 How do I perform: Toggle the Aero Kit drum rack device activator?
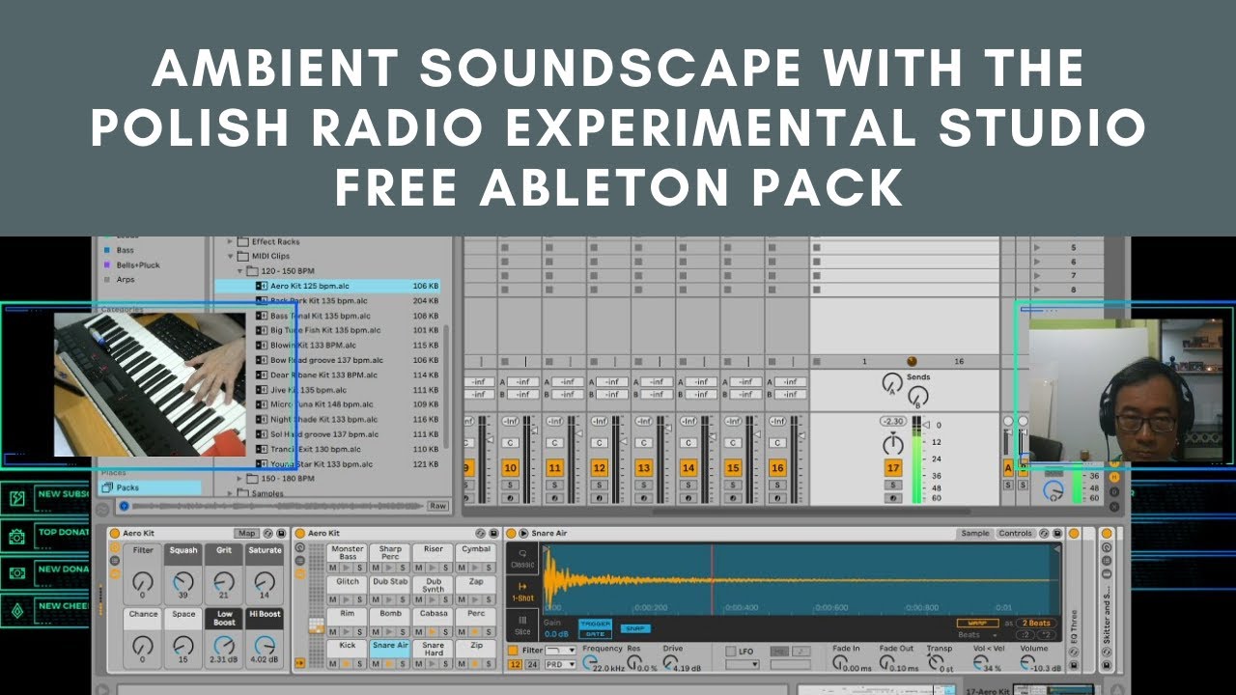pyautogui.click(x=300, y=533)
